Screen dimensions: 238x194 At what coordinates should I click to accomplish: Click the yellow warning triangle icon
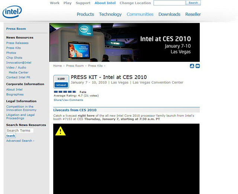click(x=60, y=131)
